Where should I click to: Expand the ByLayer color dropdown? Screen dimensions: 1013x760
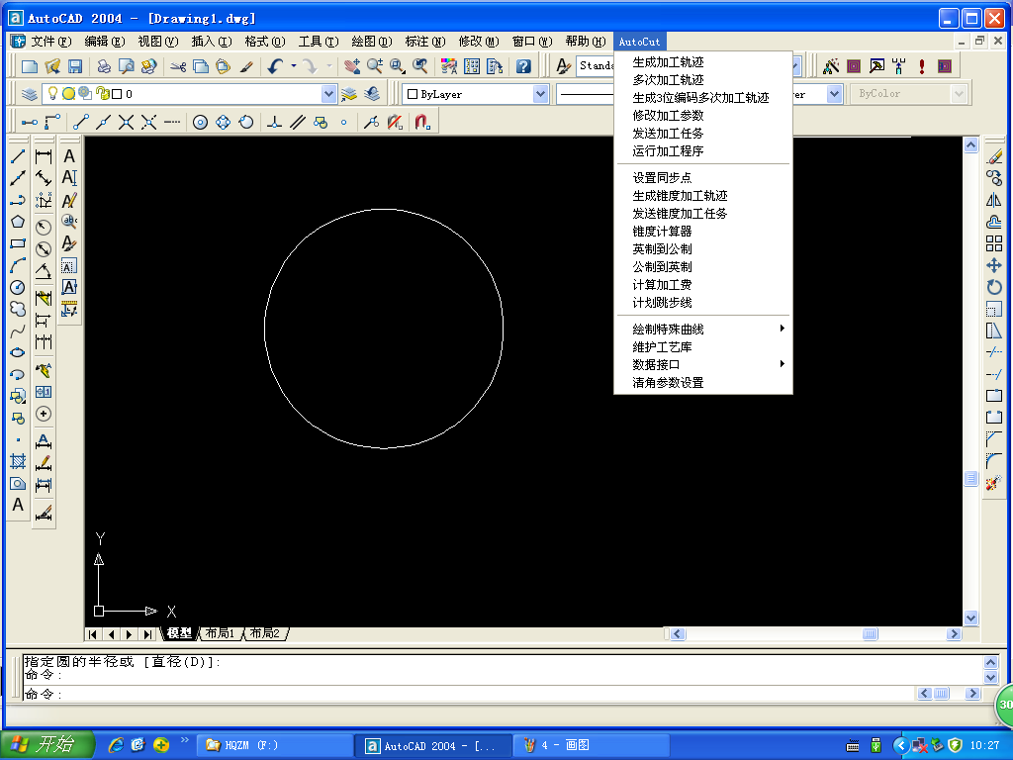541,94
